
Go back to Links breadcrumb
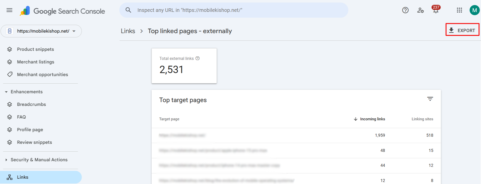(128, 31)
